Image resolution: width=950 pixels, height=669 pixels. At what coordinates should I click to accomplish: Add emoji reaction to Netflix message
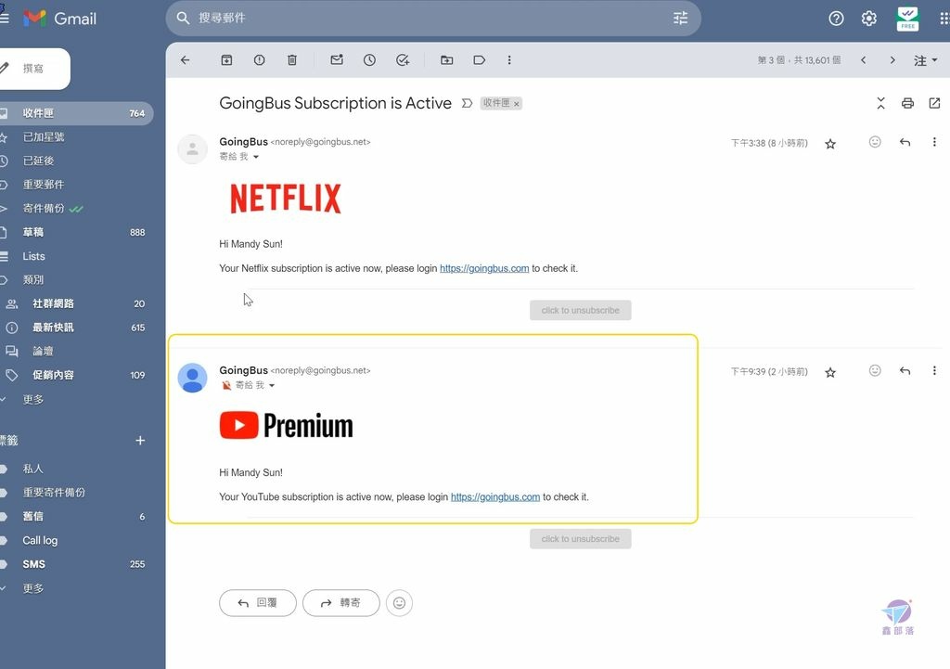tap(875, 142)
